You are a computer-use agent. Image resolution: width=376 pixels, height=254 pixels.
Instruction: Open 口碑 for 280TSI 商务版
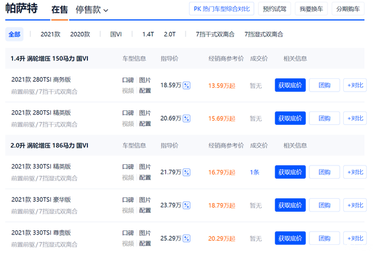coord(128,80)
